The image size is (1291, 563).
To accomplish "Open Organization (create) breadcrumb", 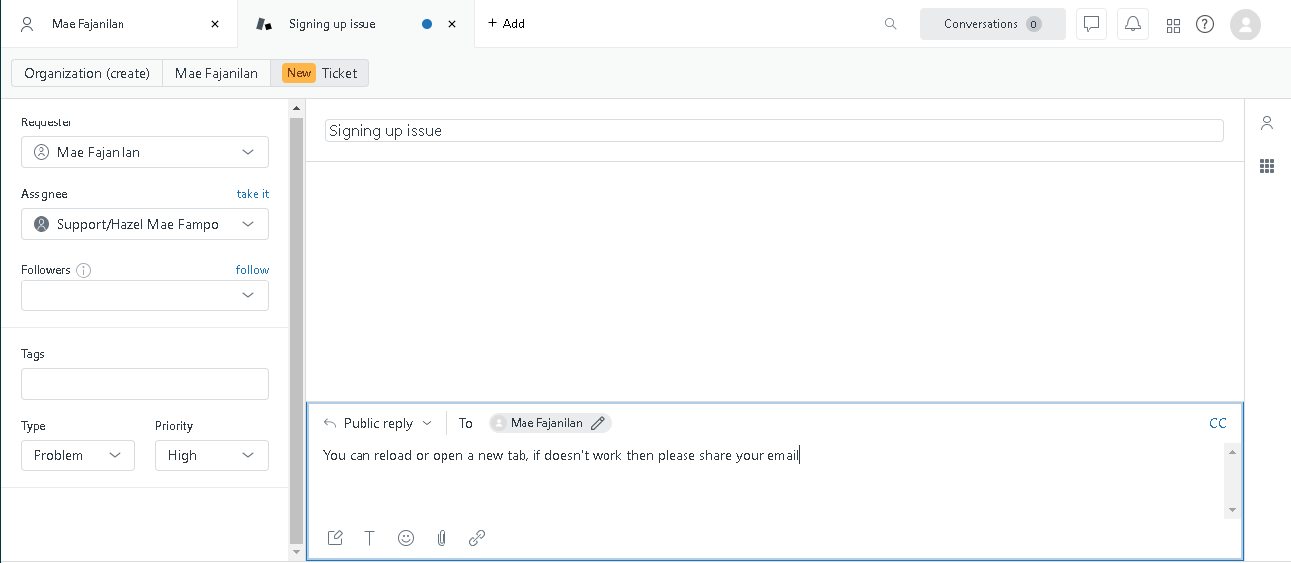I will [87, 73].
